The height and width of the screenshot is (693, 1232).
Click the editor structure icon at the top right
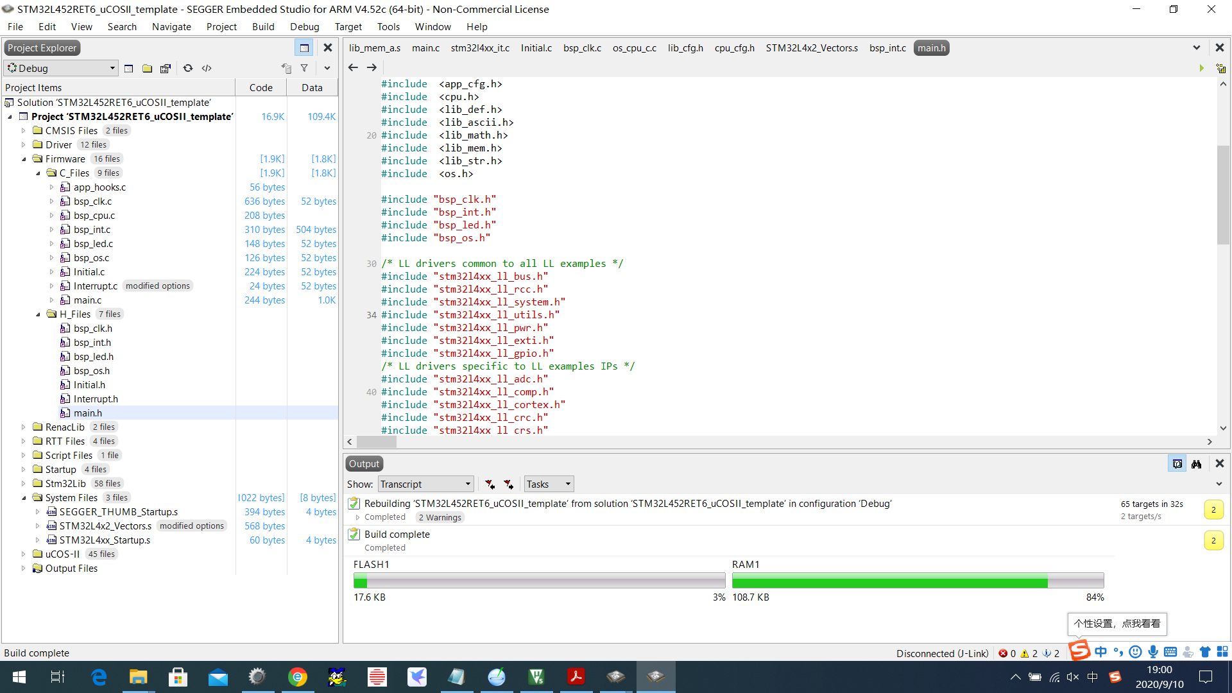(1220, 68)
